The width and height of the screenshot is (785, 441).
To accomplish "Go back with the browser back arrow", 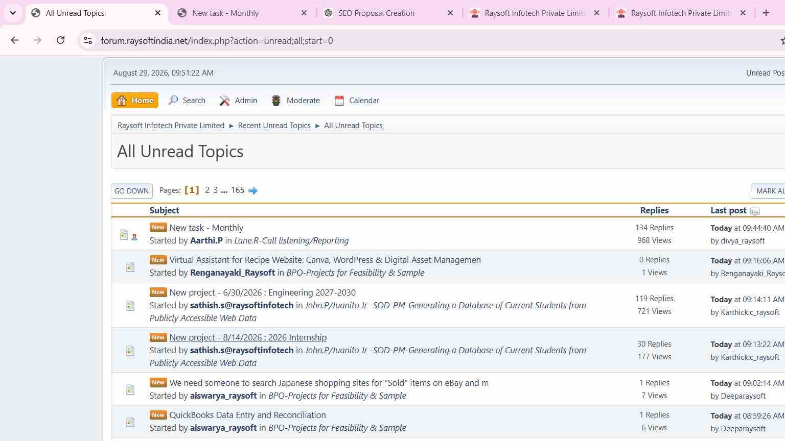I will 14,40.
